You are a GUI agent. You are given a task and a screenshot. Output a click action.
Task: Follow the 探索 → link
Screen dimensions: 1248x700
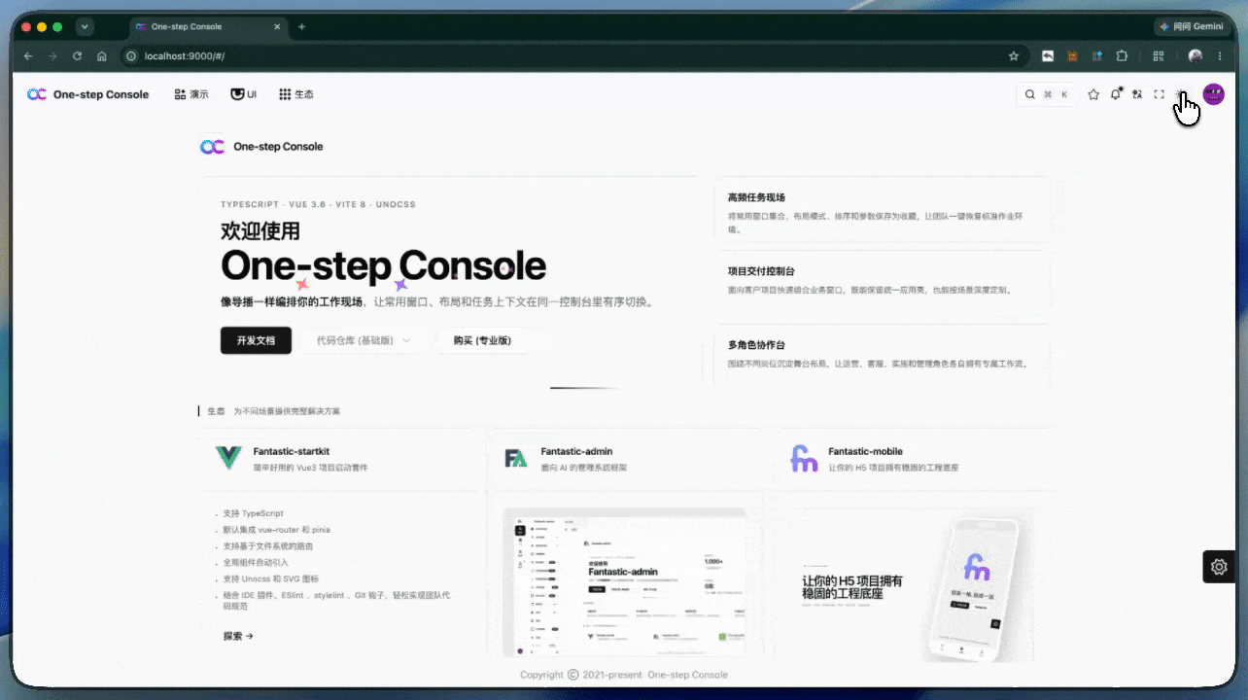(x=238, y=636)
